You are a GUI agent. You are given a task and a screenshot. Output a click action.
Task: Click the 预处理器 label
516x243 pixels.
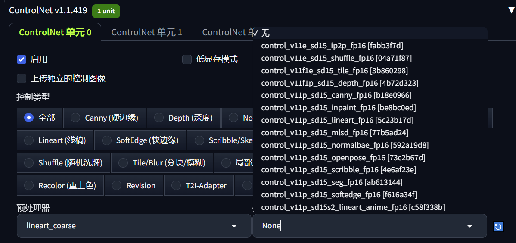[33, 208]
